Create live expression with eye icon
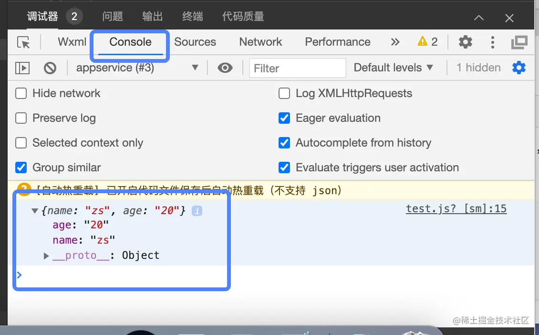The height and width of the screenshot is (335, 539). pyautogui.click(x=225, y=68)
